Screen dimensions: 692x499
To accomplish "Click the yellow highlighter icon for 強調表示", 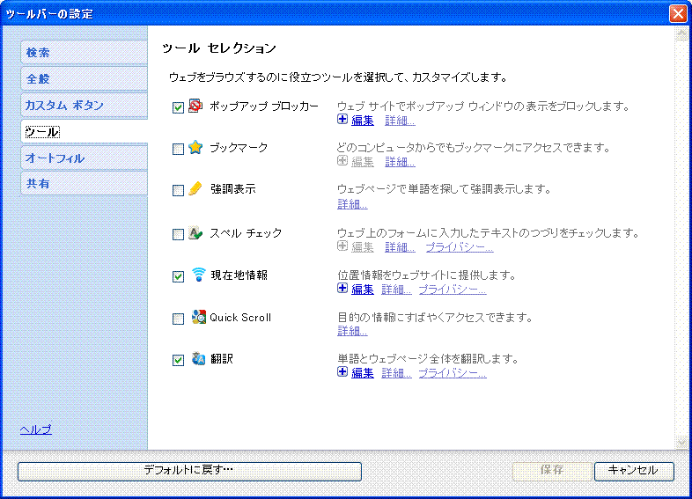I will tap(196, 189).
